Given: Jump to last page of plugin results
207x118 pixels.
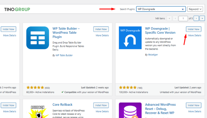Looking at the screenshot, I should [202, 18].
